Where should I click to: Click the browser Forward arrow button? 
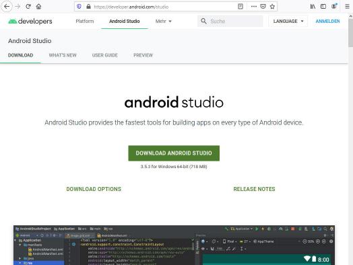pos(18,7)
